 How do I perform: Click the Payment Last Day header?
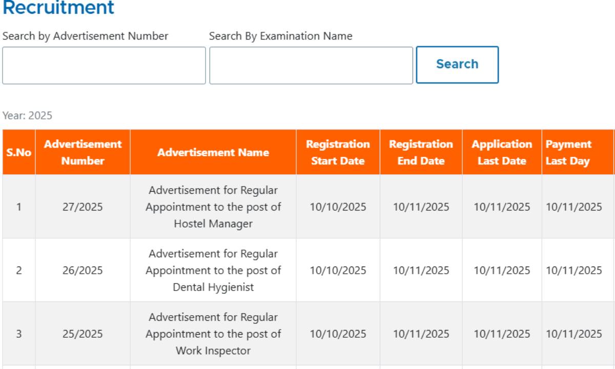click(568, 152)
